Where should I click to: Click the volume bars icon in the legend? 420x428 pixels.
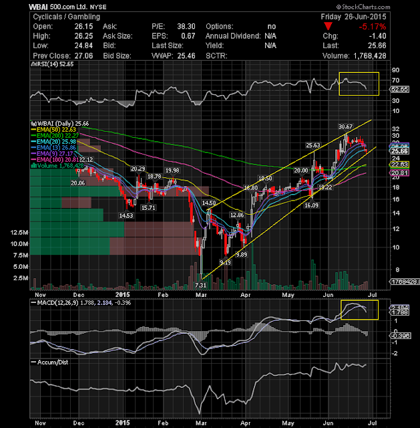[x=34, y=166]
